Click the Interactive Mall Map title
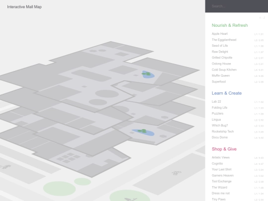 [x=24, y=7]
